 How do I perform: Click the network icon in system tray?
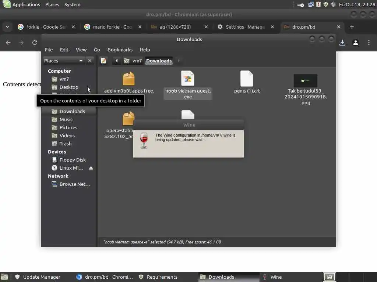point(311,4)
